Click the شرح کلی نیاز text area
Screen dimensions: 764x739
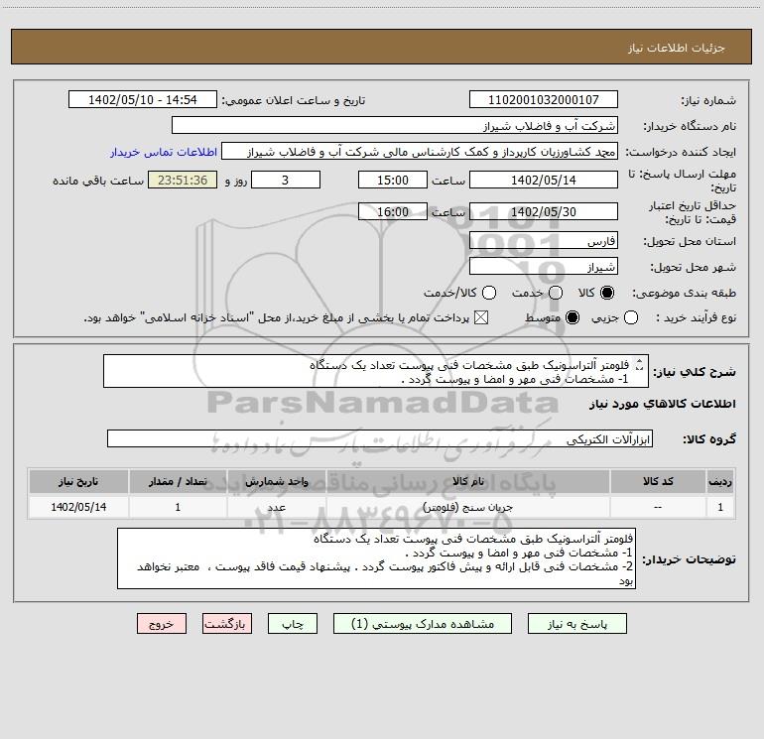coord(376,371)
